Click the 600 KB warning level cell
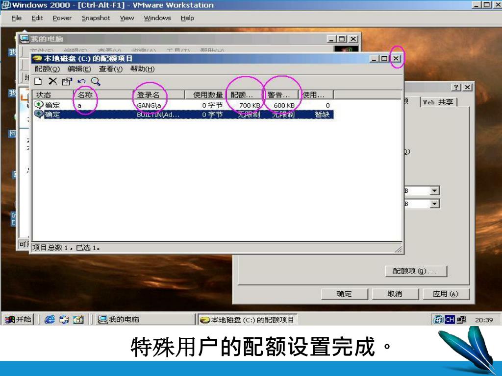The image size is (502, 376). (284, 105)
